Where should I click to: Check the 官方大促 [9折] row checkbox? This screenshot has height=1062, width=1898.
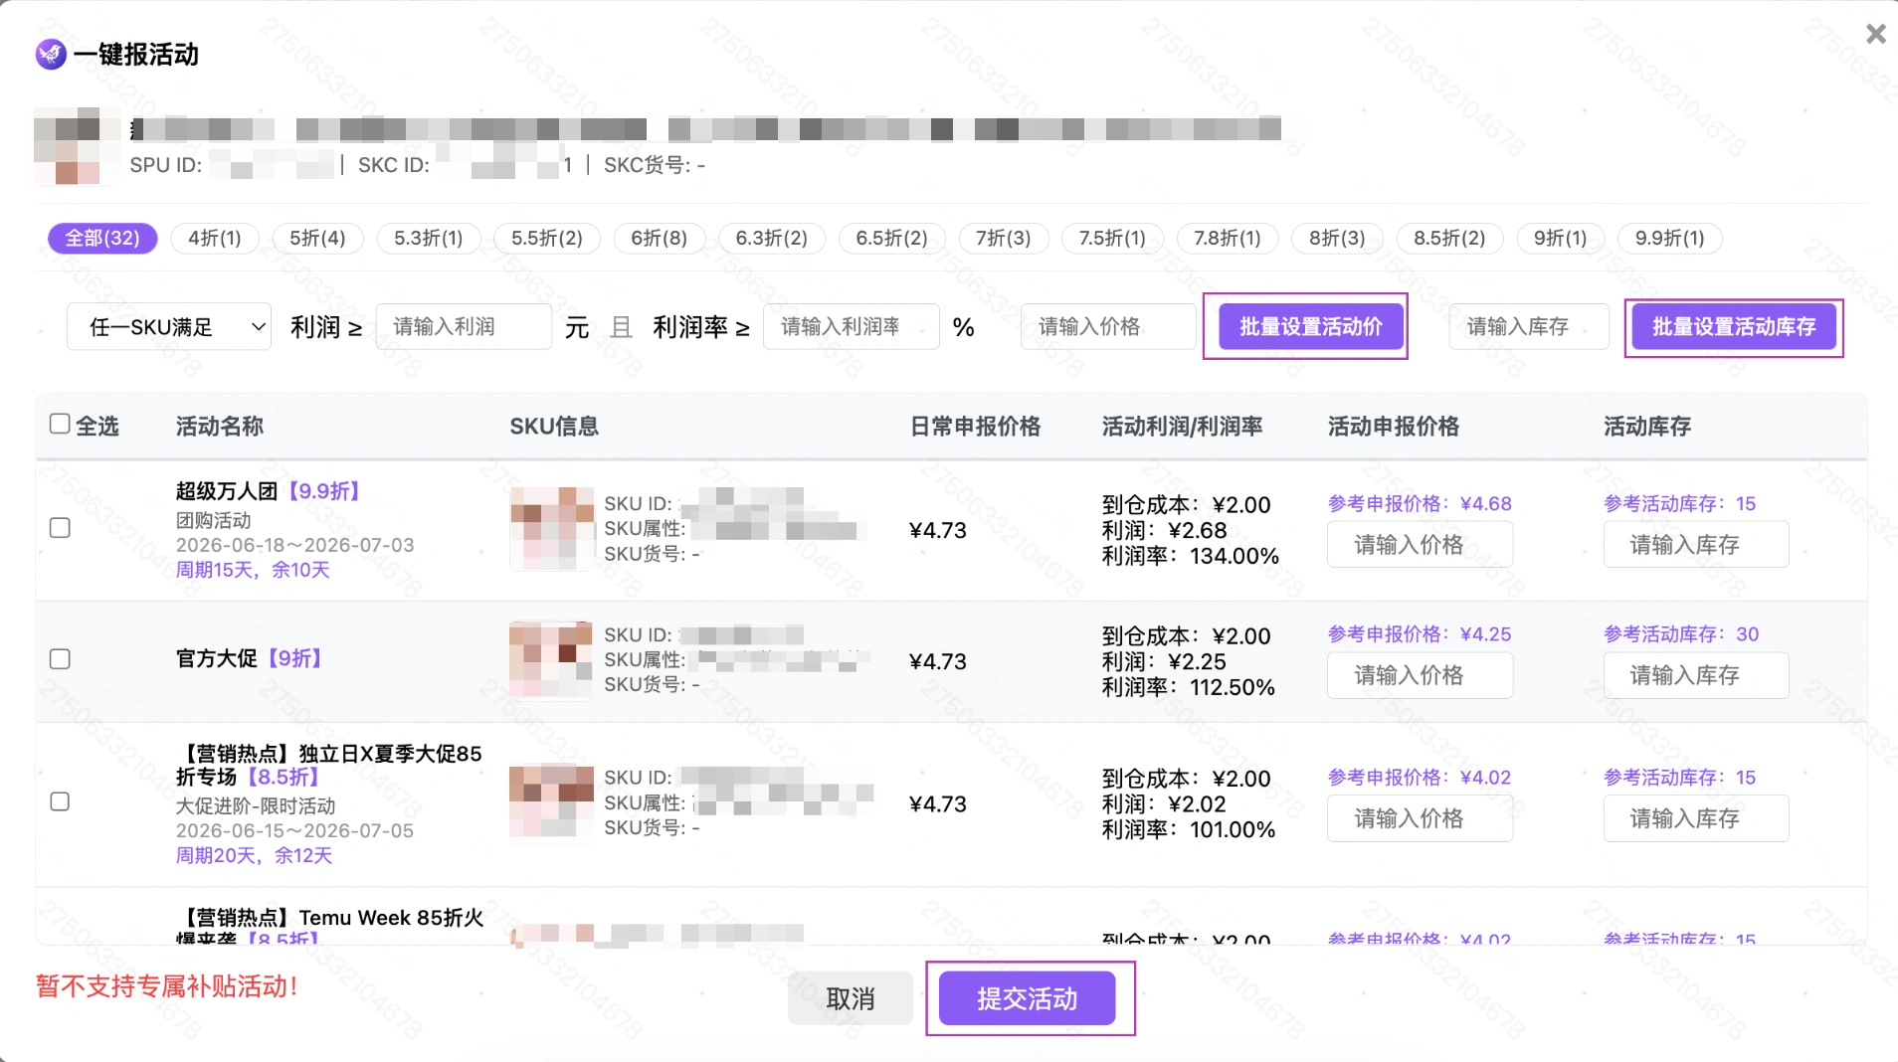tap(60, 659)
